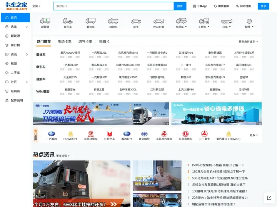Read '2024IAA：法士特亮相 燃油新能源齐发力'
The width and height of the screenshot is (277, 207).
[x=220, y=198]
